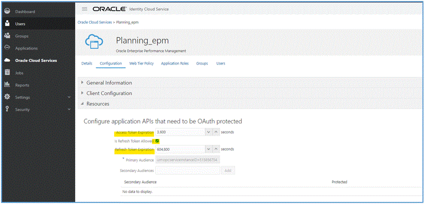Viewport: 425px width, 204px height.
Task: Click the Oracle Cloud Services breadcrumb link
Action: (94, 22)
